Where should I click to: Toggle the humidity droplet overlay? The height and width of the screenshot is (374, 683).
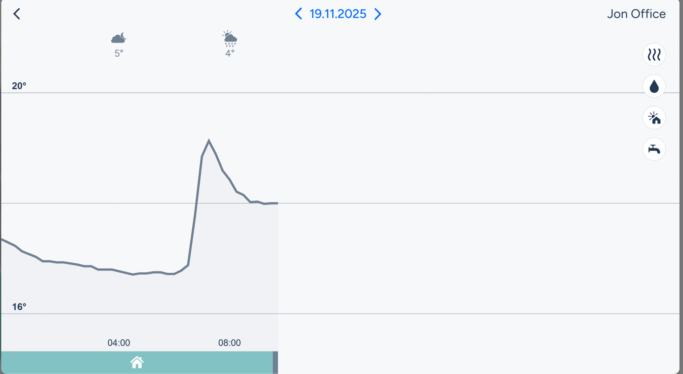coord(654,86)
